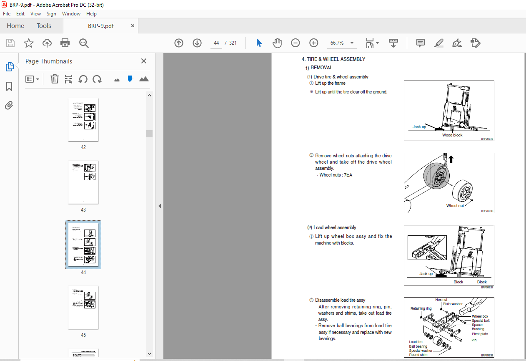Click the extract/insert pages icon
The height and width of the screenshot is (361, 526).
(x=69, y=79)
